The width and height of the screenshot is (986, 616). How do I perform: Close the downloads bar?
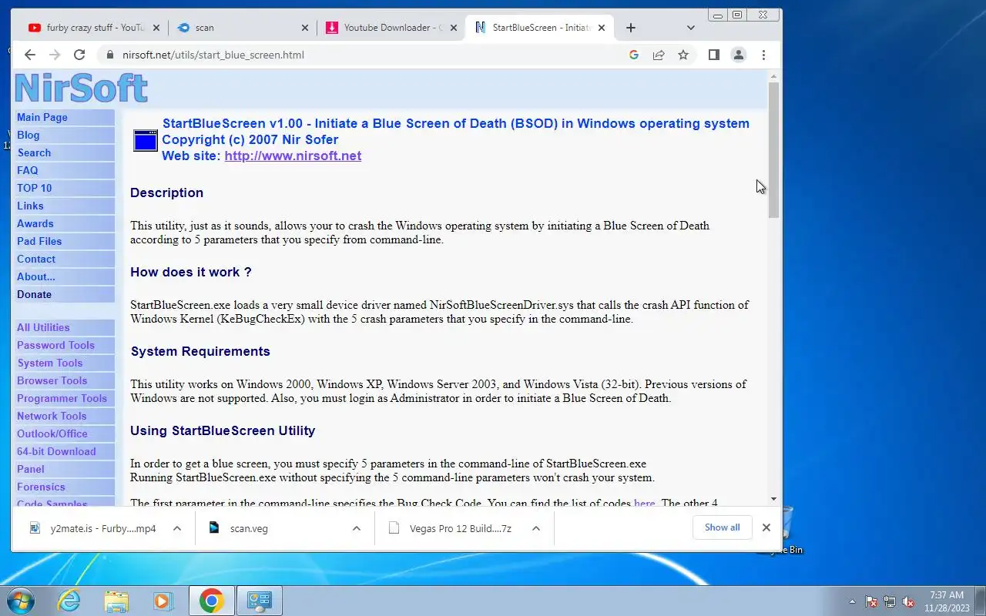point(766,527)
